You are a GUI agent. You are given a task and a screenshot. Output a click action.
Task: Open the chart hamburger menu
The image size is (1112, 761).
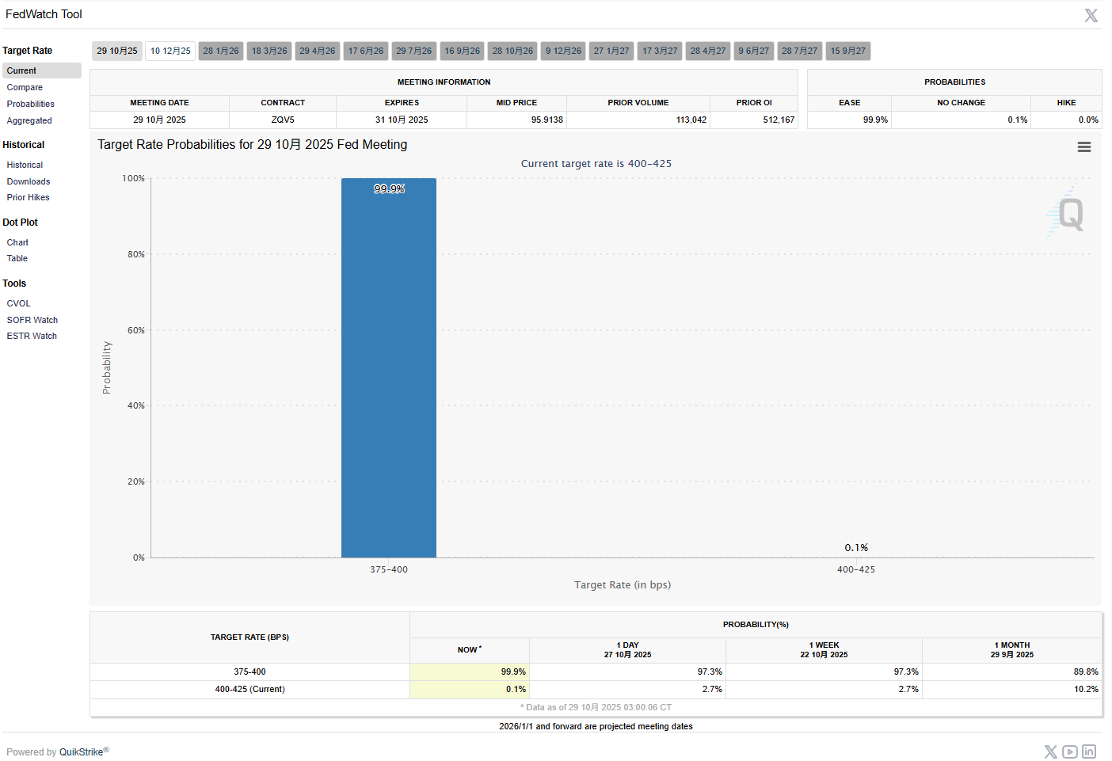coord(1083,147)
